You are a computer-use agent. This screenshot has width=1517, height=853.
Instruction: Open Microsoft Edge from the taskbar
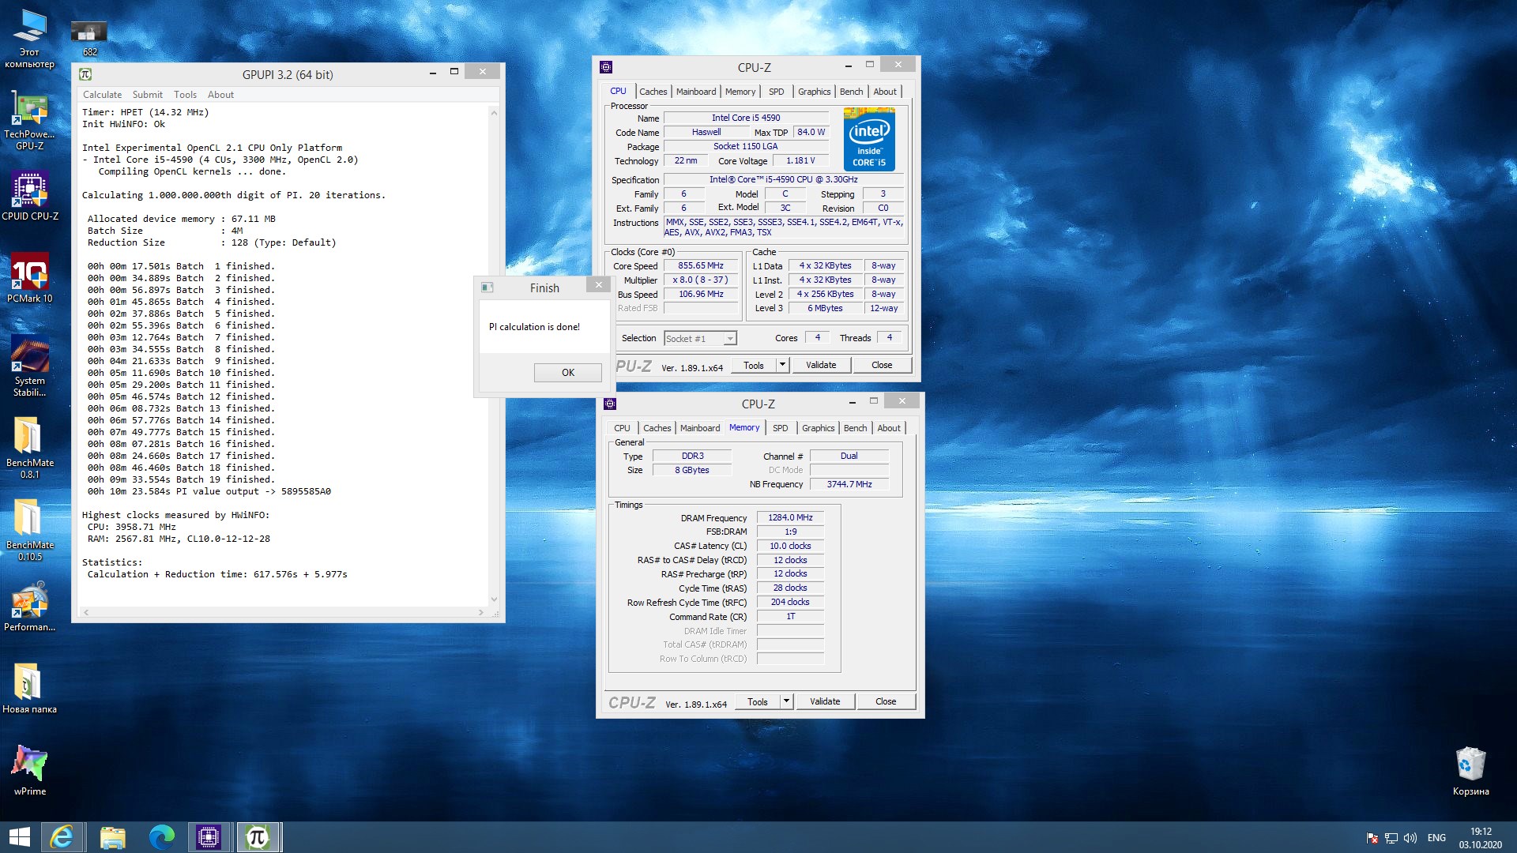161,837
